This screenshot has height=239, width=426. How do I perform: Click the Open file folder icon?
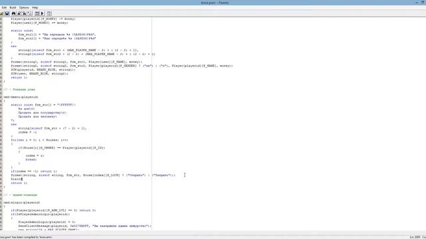tap(1, 13)
